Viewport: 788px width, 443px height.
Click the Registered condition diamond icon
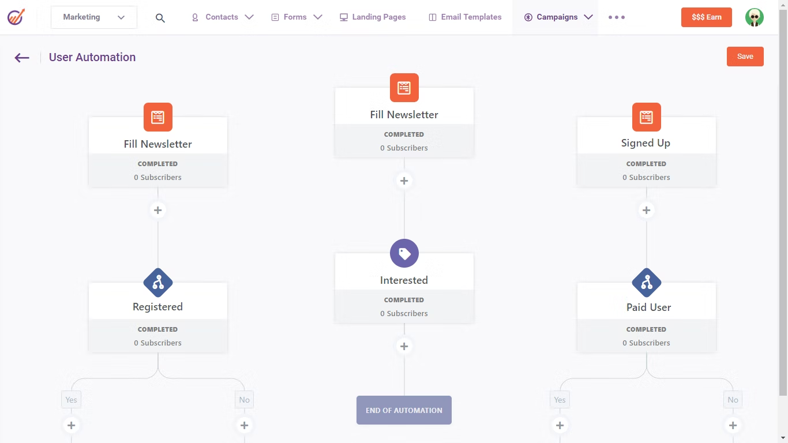coord(157,283)
